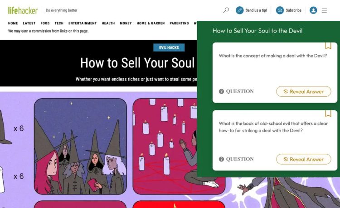Click the EVIL HACKS category tag
Image resolution: width=340 pixels, height=208 pixels.
click(x=169, y=47)
